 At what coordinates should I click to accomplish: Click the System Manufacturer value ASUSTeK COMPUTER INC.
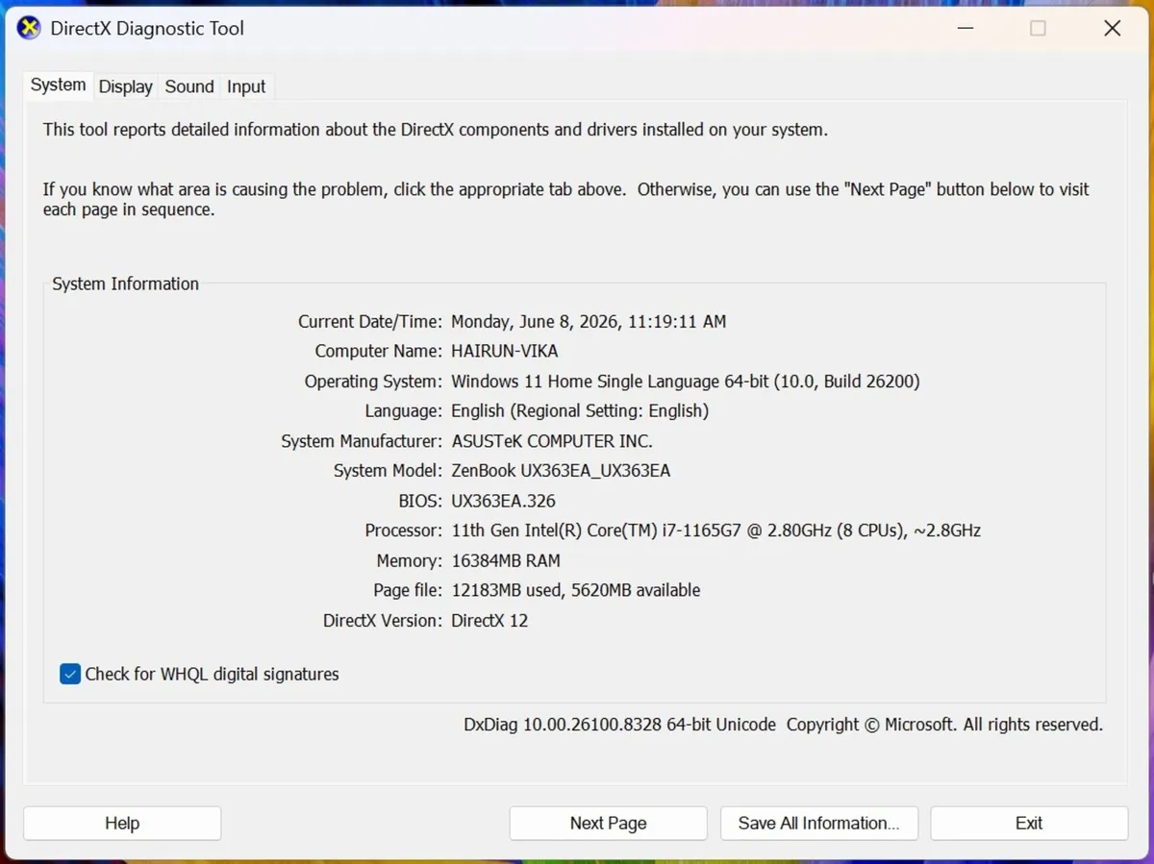(552, 440)
